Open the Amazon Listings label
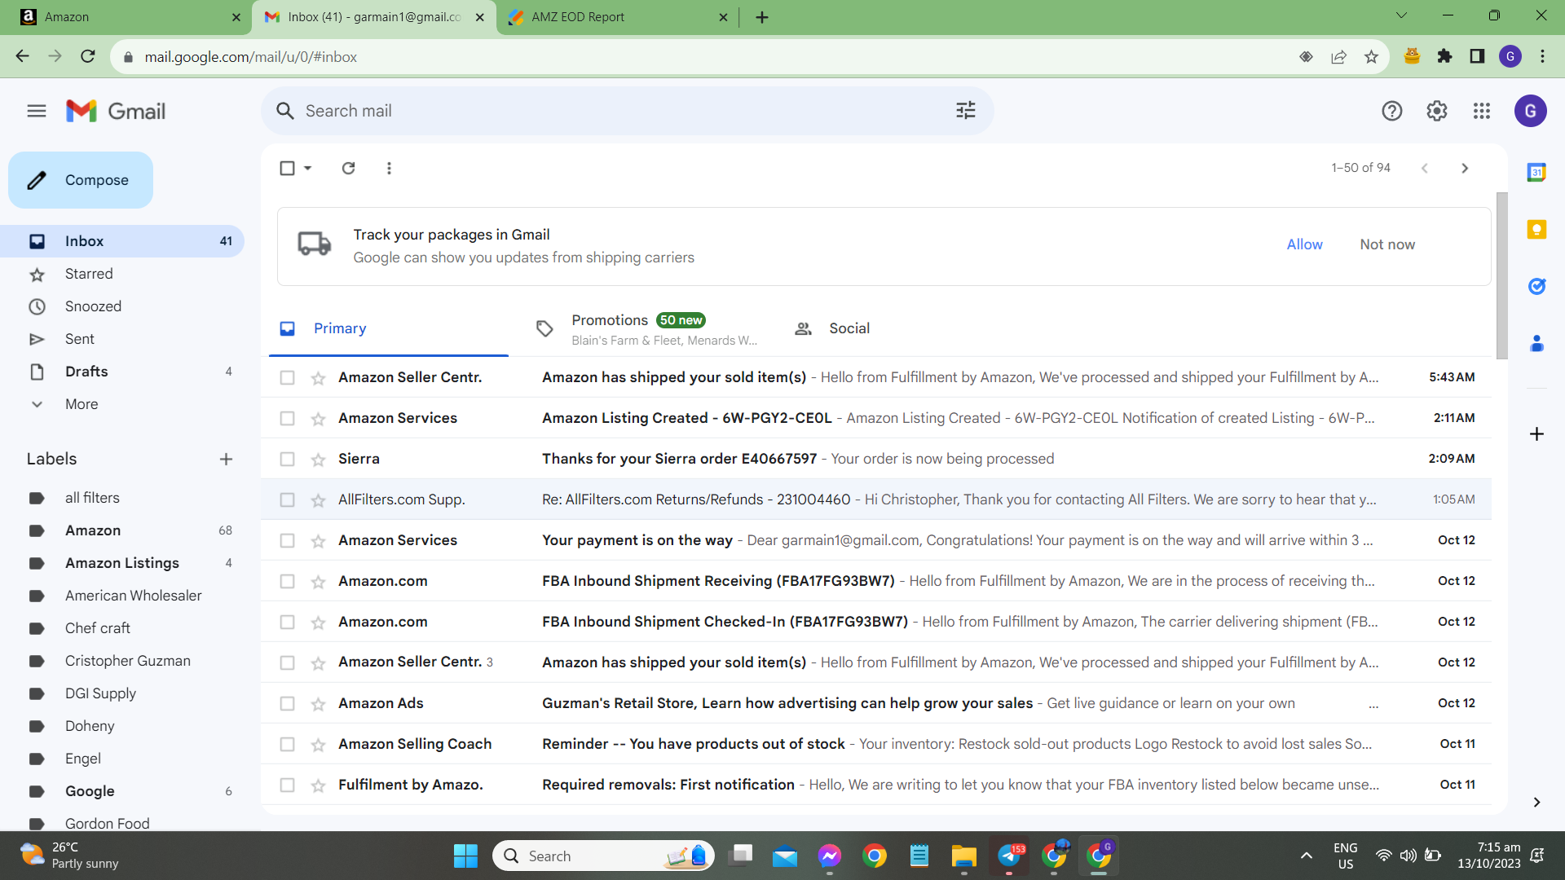This screenshot has height=880, width=1565. click(122, 563)
